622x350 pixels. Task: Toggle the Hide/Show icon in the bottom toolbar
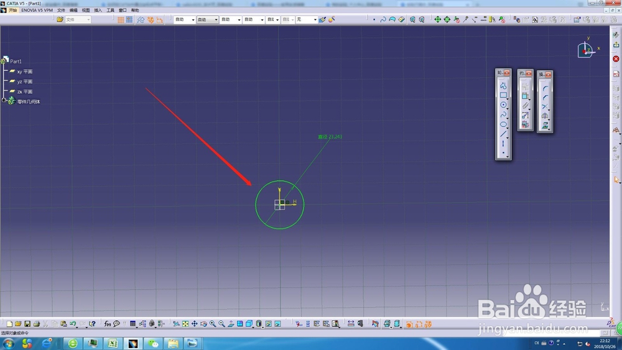pos(269,324)
